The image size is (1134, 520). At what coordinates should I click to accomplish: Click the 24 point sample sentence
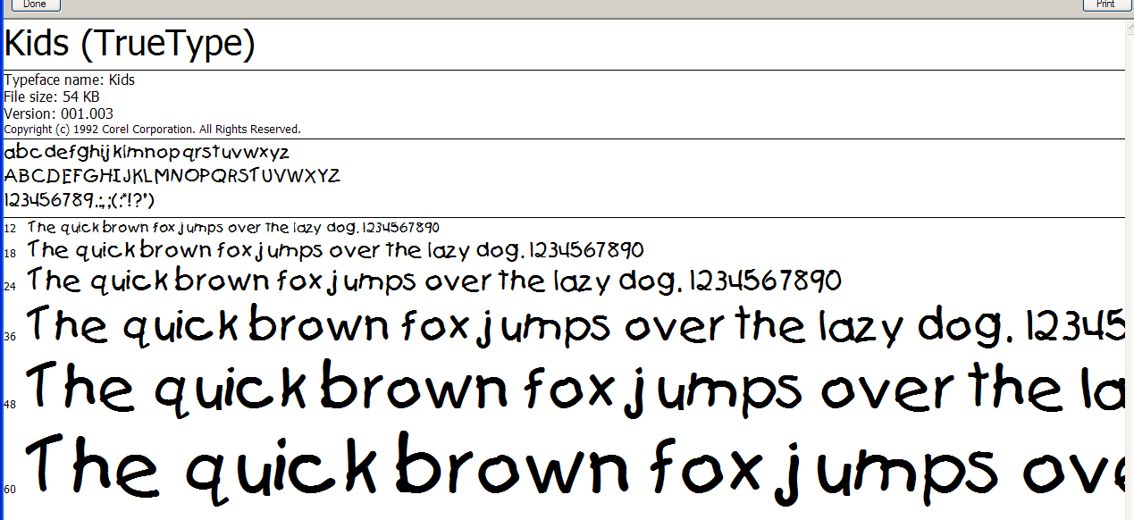pyautogui.click(x=434, y=281)
